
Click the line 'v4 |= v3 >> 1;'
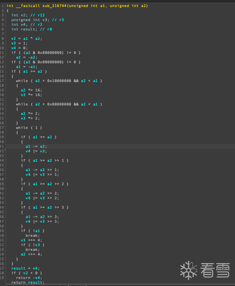click(42, 174)
